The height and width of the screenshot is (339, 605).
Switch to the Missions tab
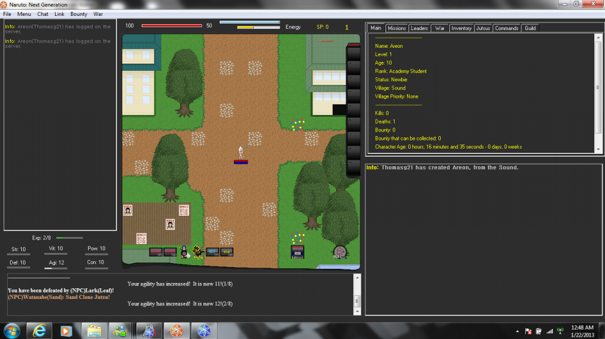[x=396, y=28]
